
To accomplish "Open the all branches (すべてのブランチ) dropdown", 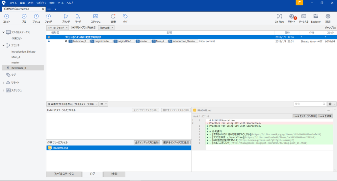I will [x=57, y=28].
